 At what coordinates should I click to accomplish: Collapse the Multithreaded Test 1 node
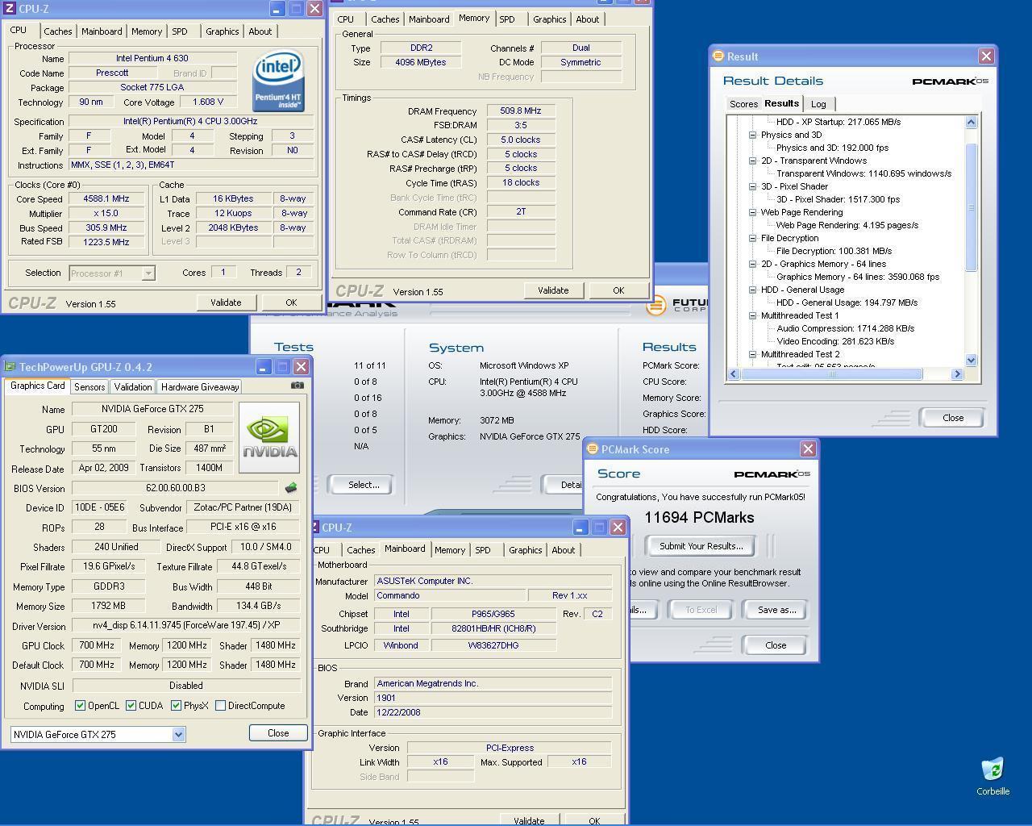(x=753, y=315)
